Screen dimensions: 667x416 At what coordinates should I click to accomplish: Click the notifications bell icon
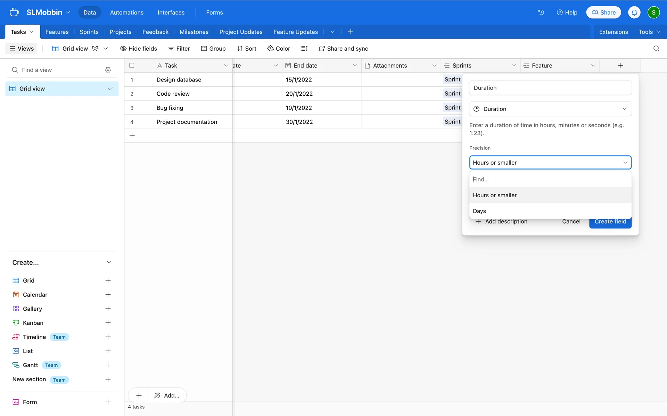pos(634,12)
